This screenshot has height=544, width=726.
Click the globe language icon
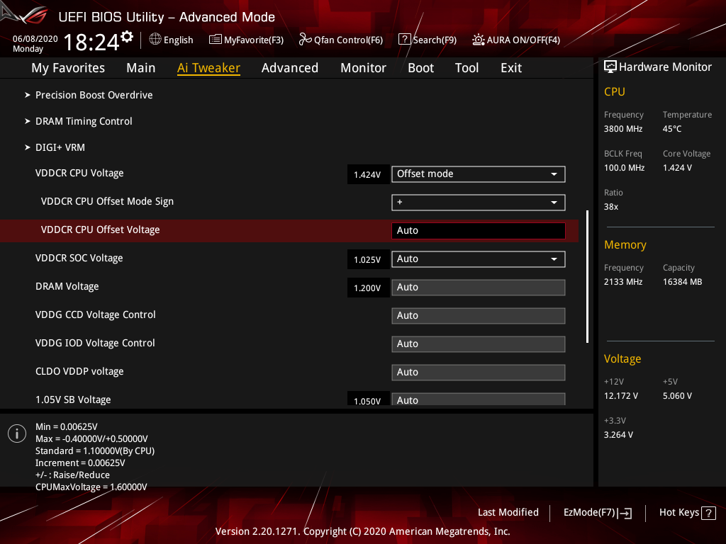tap(155, 40)
